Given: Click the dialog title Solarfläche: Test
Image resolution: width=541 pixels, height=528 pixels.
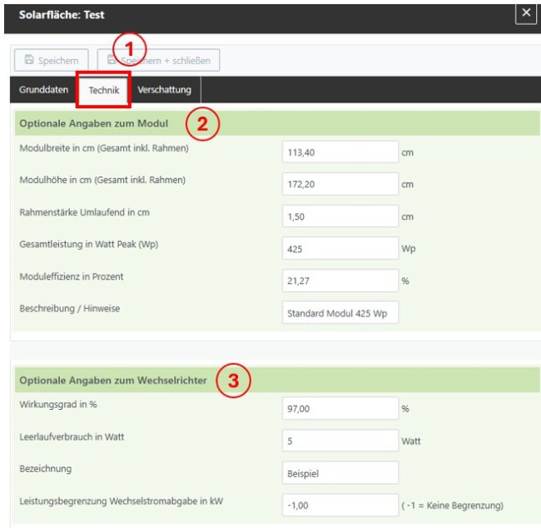Looking at the screenshot, I should (62, 15).
